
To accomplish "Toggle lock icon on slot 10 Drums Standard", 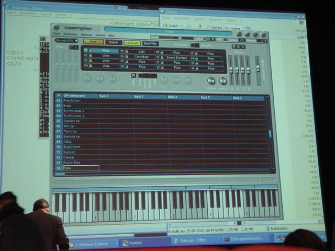I will pos(162,58).
